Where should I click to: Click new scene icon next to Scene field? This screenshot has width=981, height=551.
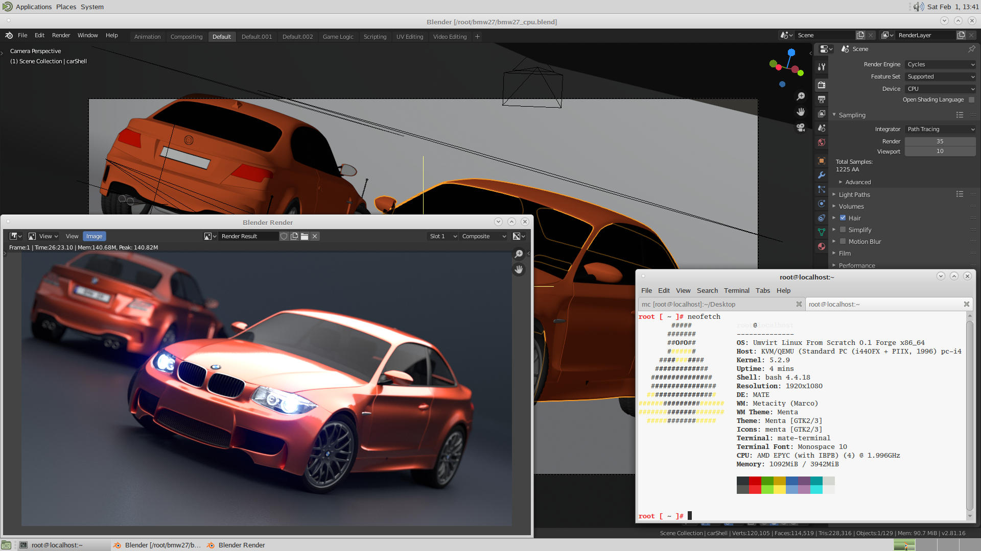tap(860, 35)
